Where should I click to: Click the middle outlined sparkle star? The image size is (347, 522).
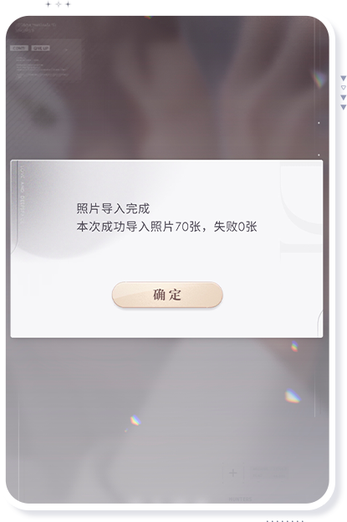click(59, 4)
